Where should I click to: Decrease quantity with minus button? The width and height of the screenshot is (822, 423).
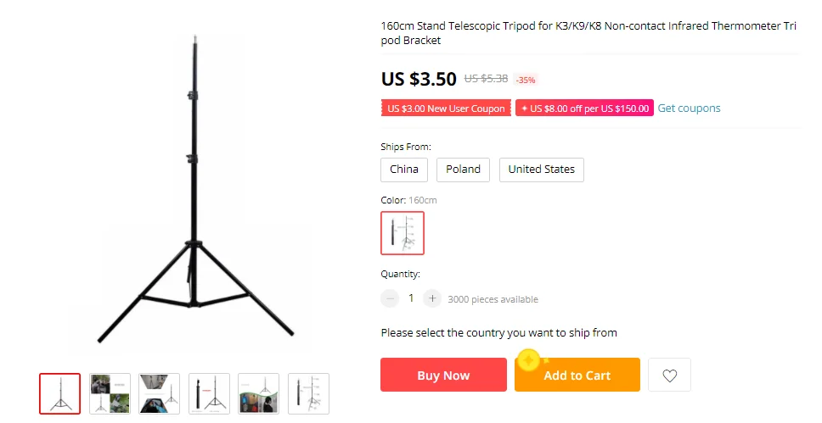tap(390, 298)
